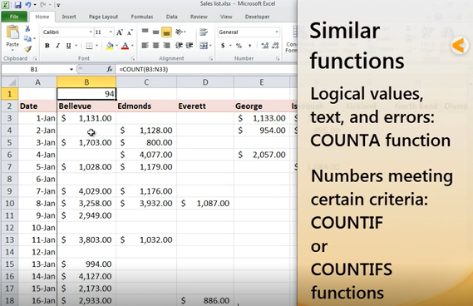473x306 pixels.
Task: Decrease the cell indent
Action: pyautogui.click(x=179, y=46)
